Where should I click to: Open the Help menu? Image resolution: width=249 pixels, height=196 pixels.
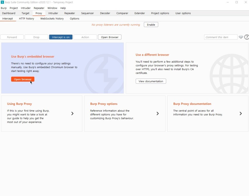63,8
